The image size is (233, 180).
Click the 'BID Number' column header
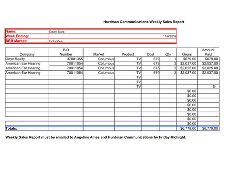pyautogui.click(x=66, y=52)
